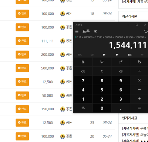The width and height of the screenshot is (148, 142).
Task: Click the coin badge icon in 500,000 row
Action: pyautogui.click(x=63, y=68)
